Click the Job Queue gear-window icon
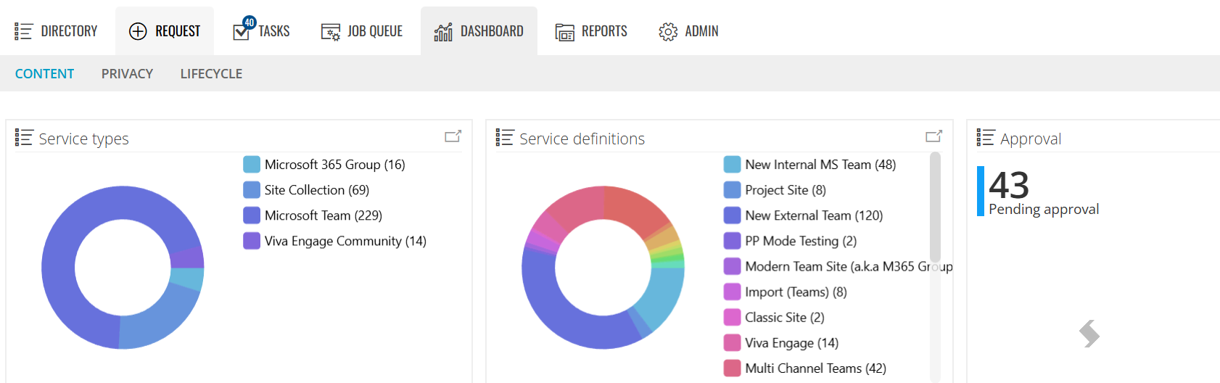The width and height of the screenshot is (1220, 383). [x=331, y=32]
